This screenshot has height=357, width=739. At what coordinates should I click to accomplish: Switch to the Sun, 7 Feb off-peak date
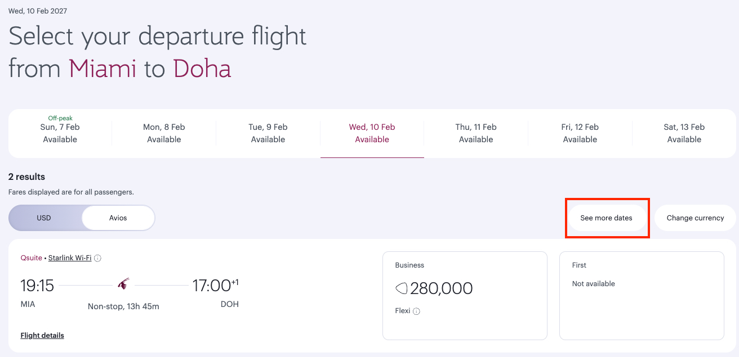click(x=60, y=133)
